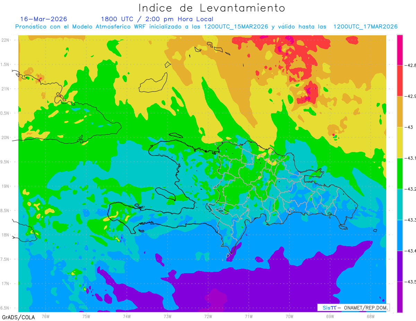Click the legend value '-43.5'
The width and height of the screenshot is (416, 321).
(x=410, y=282)
